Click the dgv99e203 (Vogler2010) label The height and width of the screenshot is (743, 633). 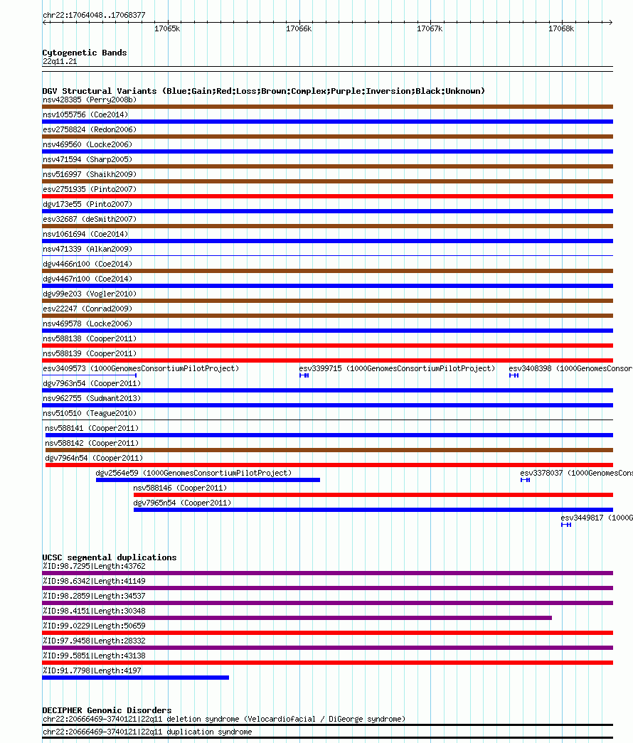[x=90, y=294]
